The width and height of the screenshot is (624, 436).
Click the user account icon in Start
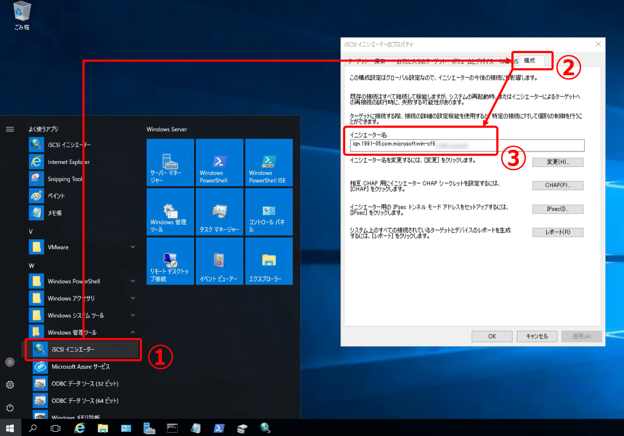[10, 362]
